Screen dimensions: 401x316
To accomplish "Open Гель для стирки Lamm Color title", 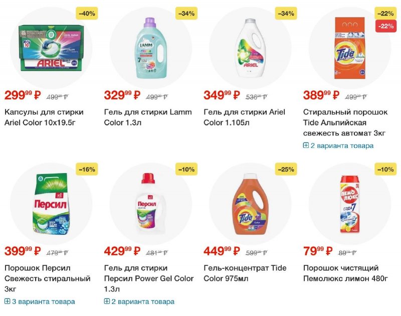I will click(148, 117).
